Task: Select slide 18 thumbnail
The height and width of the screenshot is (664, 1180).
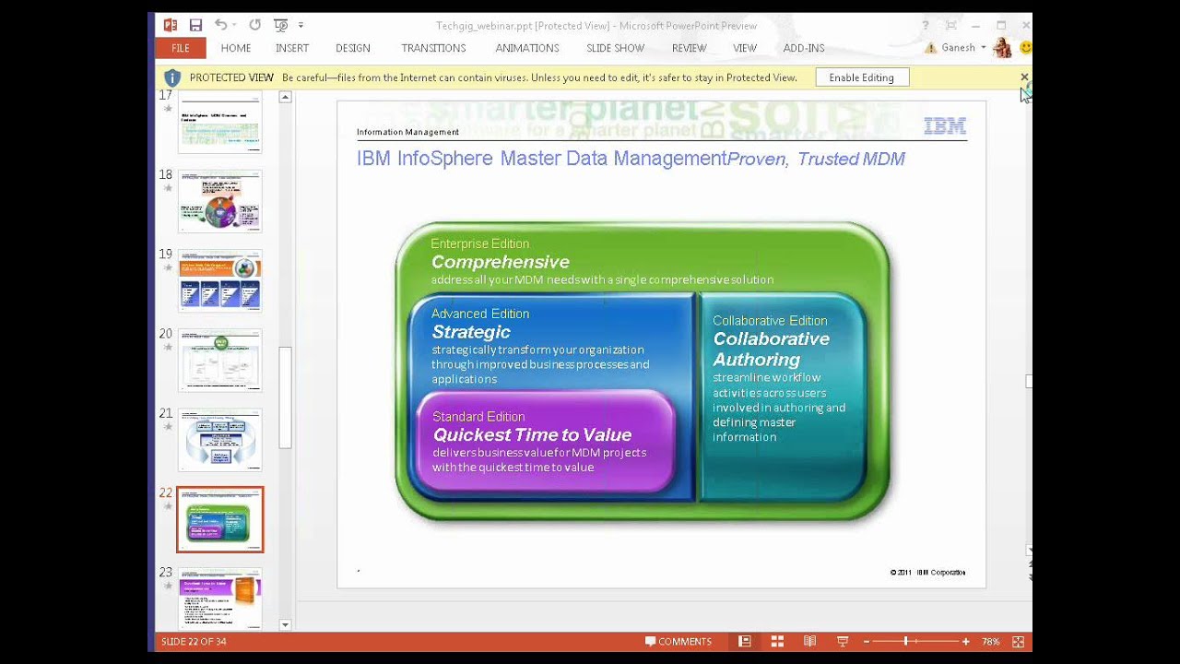Action: tap(219, 201)
